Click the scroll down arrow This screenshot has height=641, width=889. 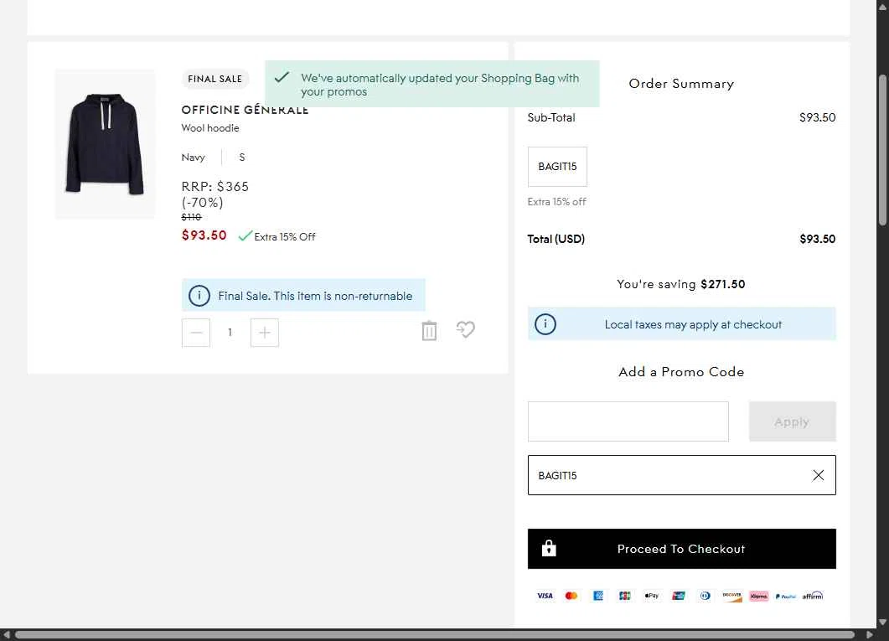click(x=882, y=623)
